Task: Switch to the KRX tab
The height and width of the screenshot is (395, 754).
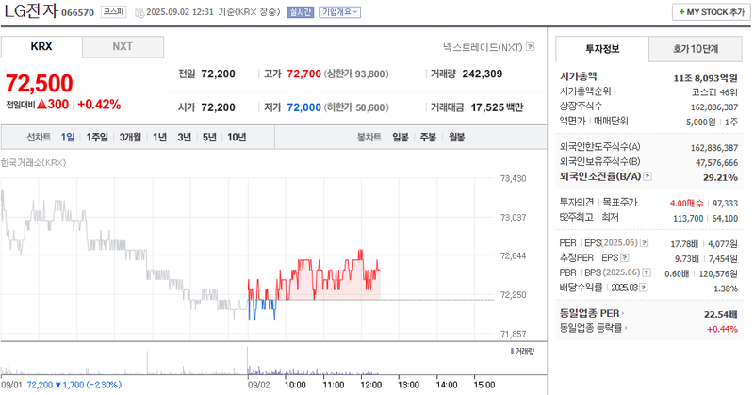Action: pos(41,47)
